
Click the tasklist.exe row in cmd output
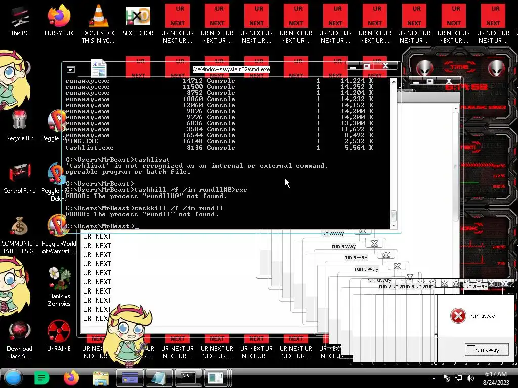click(x=220, y=148)
